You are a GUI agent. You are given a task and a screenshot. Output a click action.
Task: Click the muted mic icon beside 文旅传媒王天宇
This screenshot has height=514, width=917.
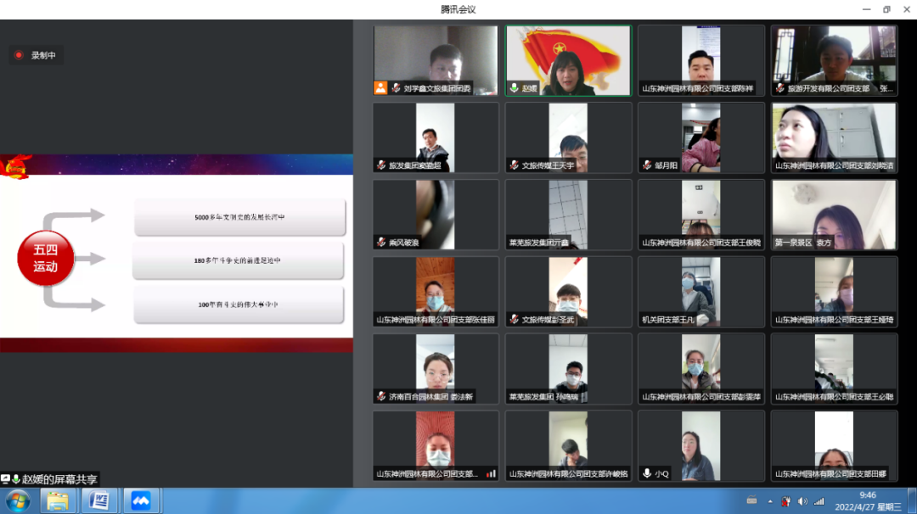click(514, 165)
